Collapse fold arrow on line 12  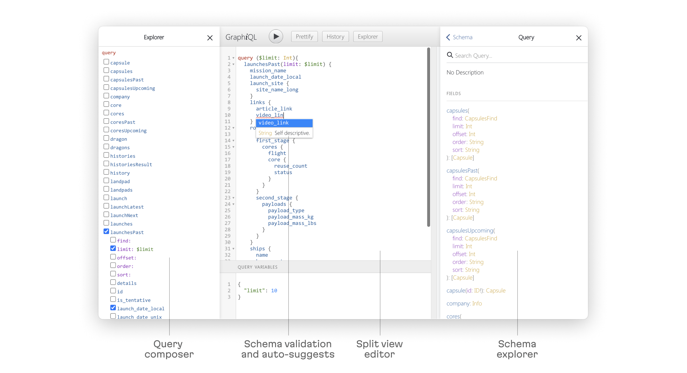point(234,128)
